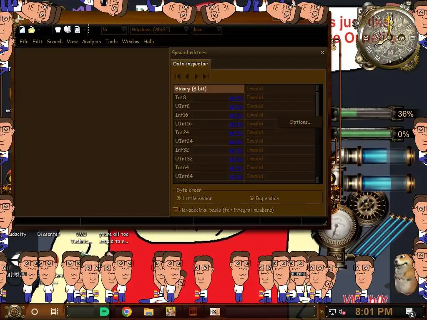Click the HxD icon in the taskbar

[215, 312]
